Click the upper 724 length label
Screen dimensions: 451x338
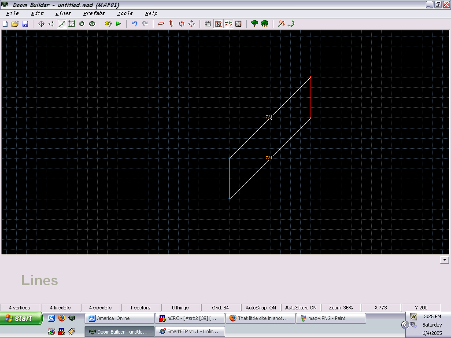[269, 117]
